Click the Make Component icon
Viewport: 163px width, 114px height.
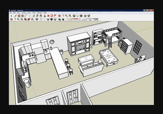coord(30,16)
